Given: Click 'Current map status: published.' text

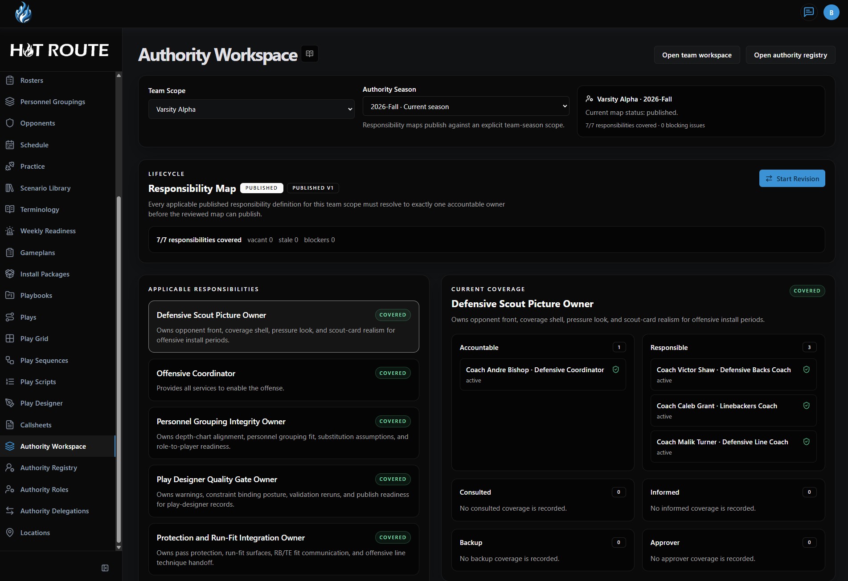Looking at the screenshot, I should (631, 112).
